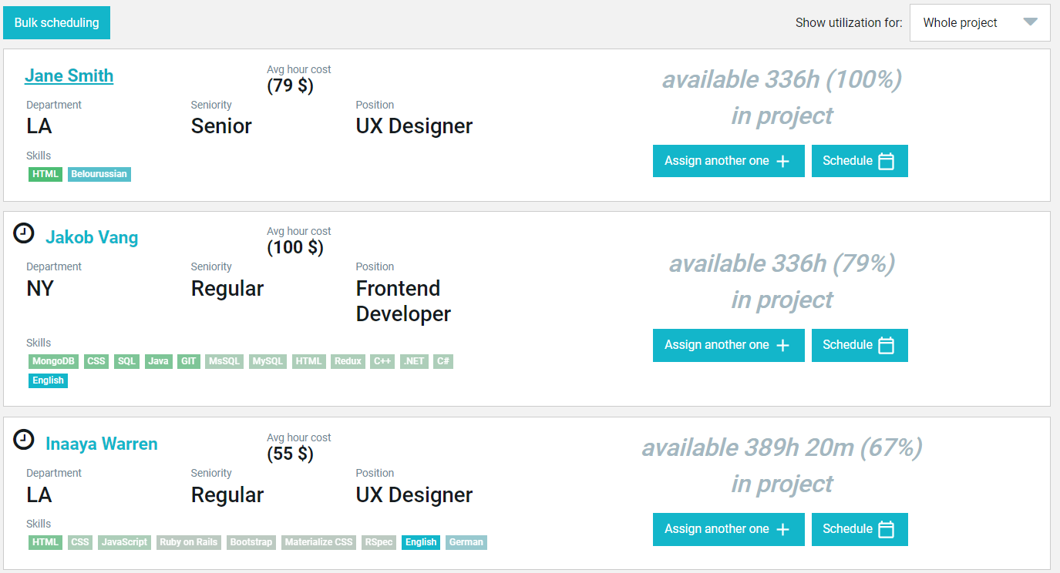The height and width of the screenshot is (573, 1060).
Task: Click clock icon beside Inaaya Warren
Action: (x=24, y=440)
